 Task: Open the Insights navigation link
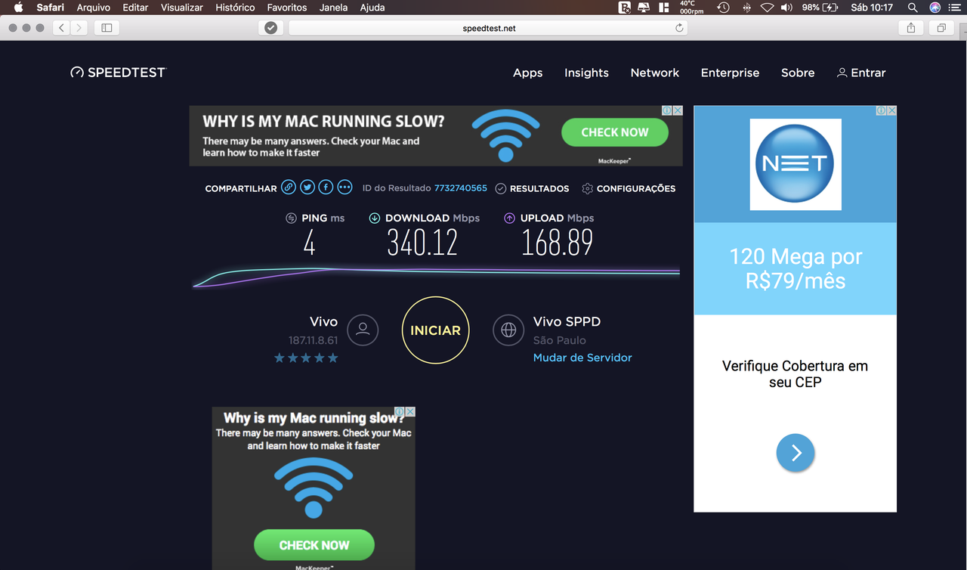[x=586, y=73]
